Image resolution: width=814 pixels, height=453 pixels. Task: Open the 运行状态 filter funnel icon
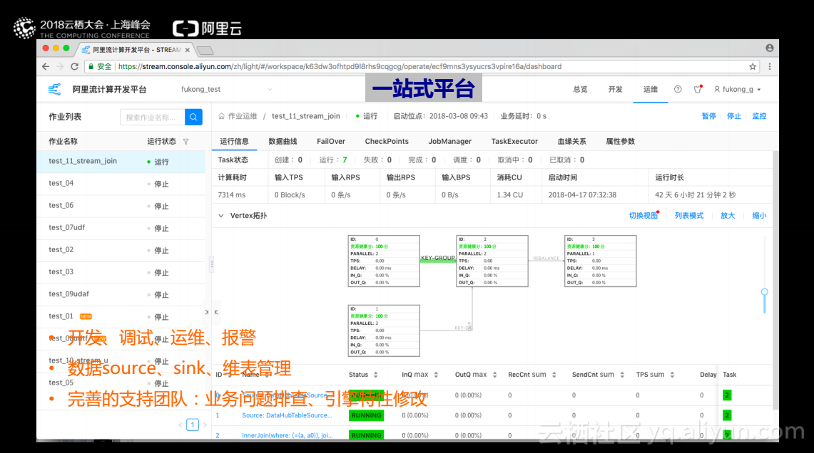tap(186, 142)
